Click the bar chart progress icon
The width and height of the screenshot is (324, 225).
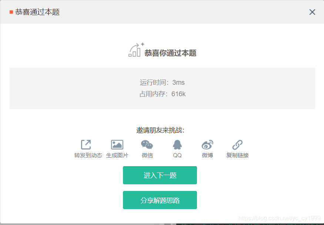pos(136,50)
